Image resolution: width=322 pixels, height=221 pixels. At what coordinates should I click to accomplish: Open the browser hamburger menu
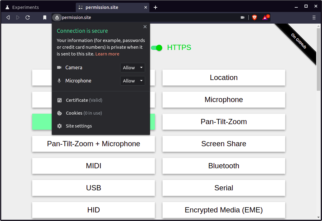click(x=314, y=17)
